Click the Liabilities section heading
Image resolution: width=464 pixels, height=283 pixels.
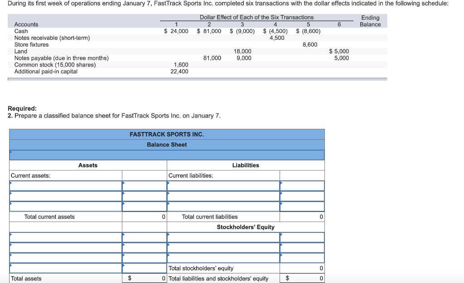click(x=246, y=165)
